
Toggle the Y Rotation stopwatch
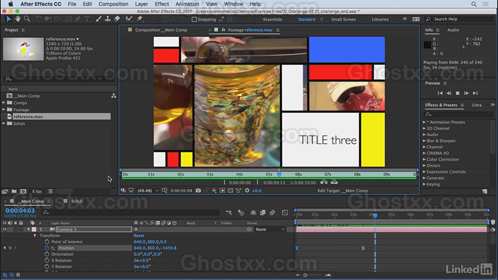click(46, 266)
